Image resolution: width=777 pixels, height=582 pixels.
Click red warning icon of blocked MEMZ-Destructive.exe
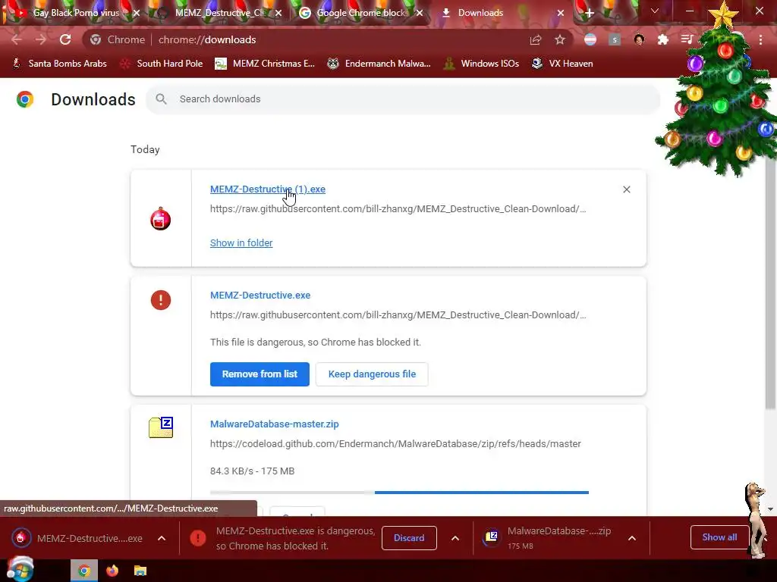(x=161, y=300)
